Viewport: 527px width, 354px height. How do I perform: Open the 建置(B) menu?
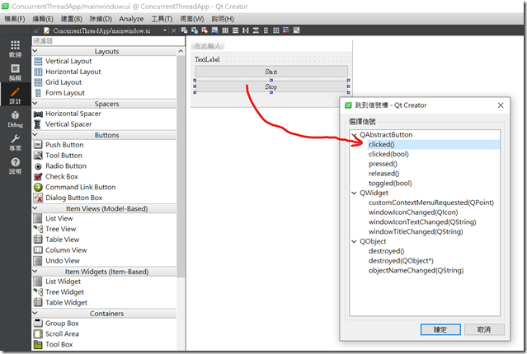[71, 19]
